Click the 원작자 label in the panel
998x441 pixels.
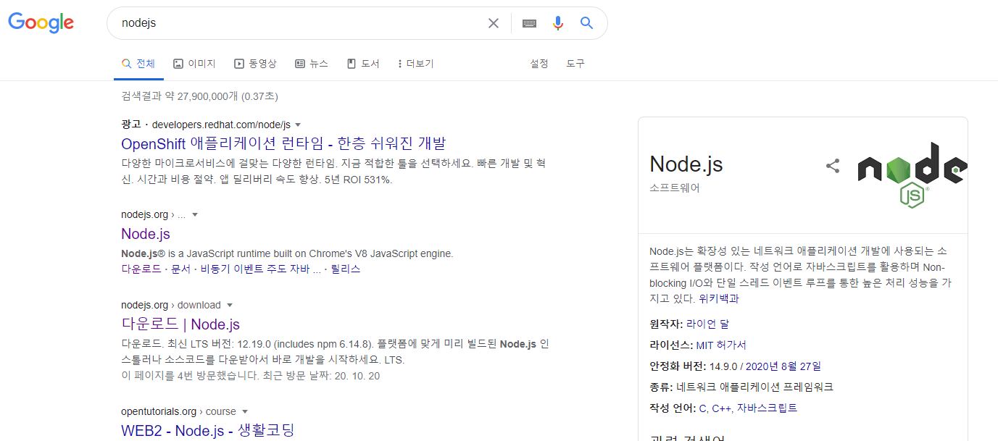(x=665, y=324)
